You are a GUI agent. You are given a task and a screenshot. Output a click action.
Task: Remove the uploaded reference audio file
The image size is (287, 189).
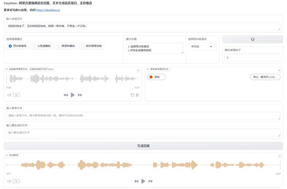[x=138, y=71]
